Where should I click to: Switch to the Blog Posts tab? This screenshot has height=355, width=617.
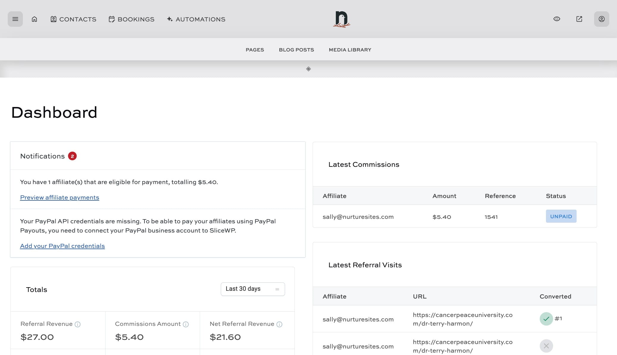click(296, 50)
